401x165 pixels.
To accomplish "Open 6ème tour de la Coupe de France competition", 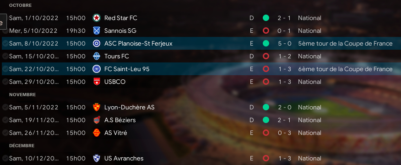I will pyautogui.click(x=345, y=69).
